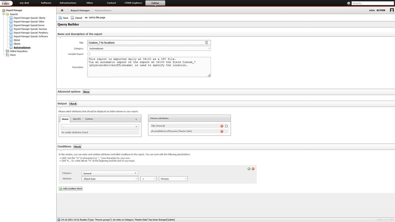
Task: Open the comparison operator dropdown
Action: point(148,179)
